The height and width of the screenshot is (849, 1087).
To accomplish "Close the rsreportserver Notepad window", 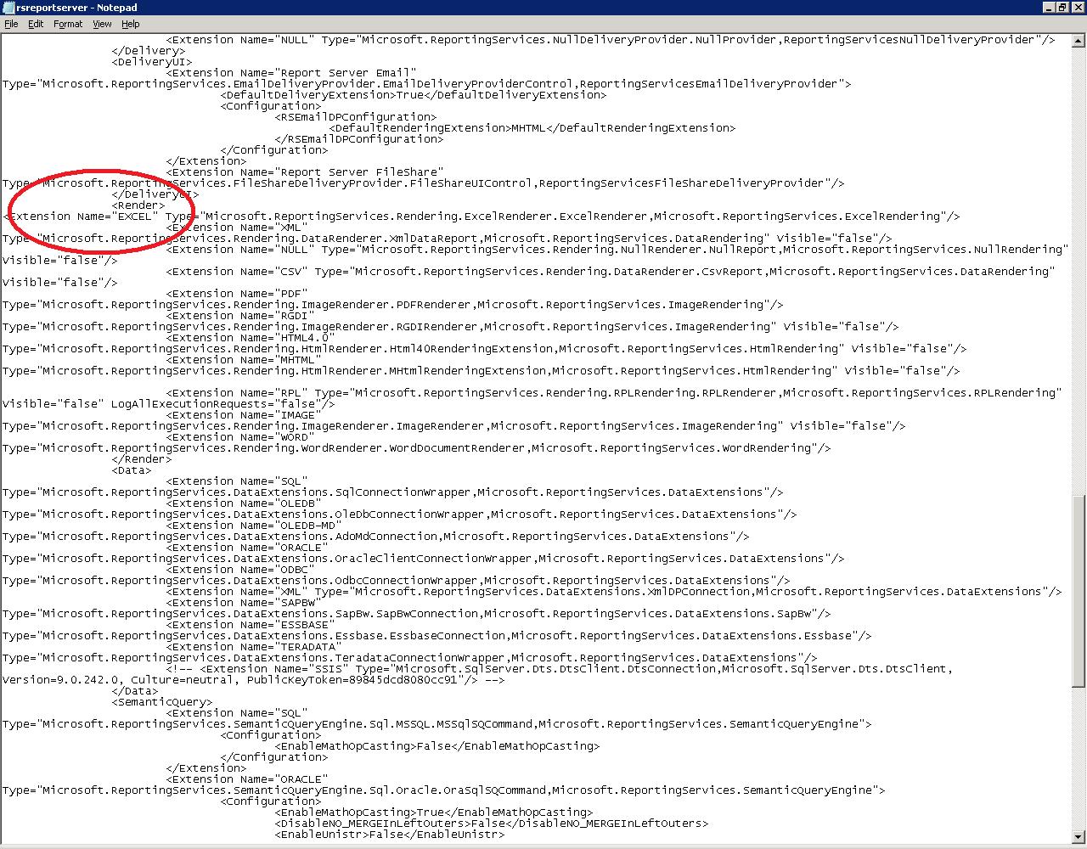I will tap(1077, 8).
